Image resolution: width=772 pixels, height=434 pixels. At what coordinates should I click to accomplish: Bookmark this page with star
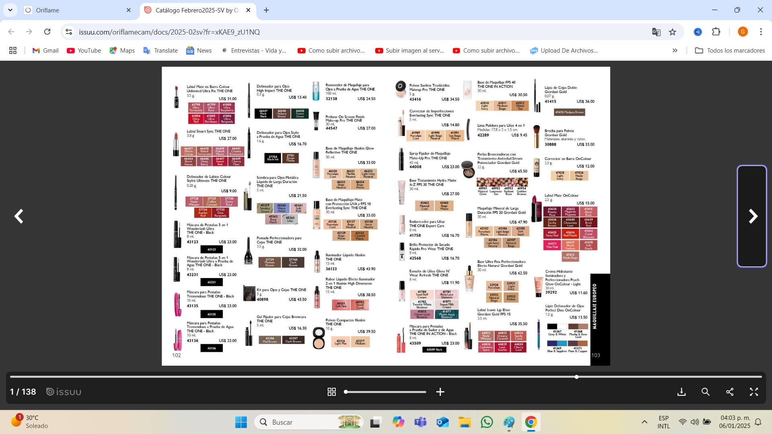tap(673, 32)
